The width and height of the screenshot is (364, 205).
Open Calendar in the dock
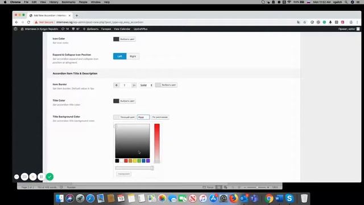point(121,198)
